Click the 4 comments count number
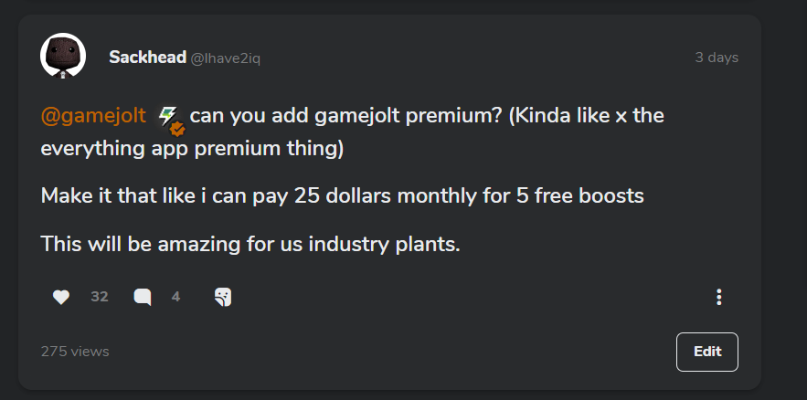 point(175,297)
